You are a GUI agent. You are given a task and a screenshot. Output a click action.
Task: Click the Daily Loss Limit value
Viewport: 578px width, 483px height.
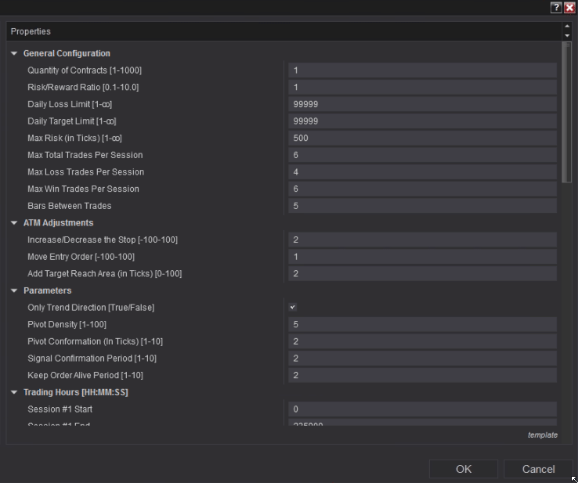(422, 104)
